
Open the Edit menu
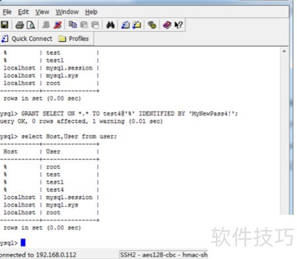(x=23, y=12)
